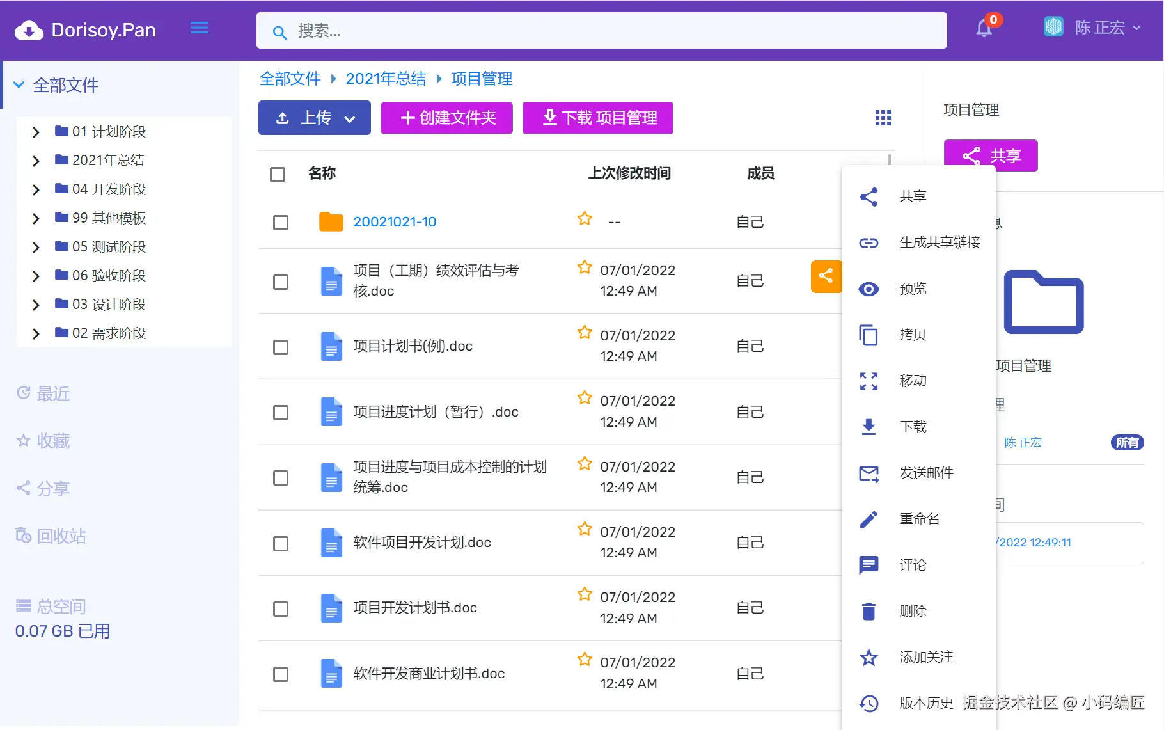Expand the 01 计划阶段 tree folder
The image size is (1164, 730).
click(36, 132)
